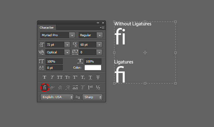Collapse the panel with double-arrow button

tap(98, 23)
